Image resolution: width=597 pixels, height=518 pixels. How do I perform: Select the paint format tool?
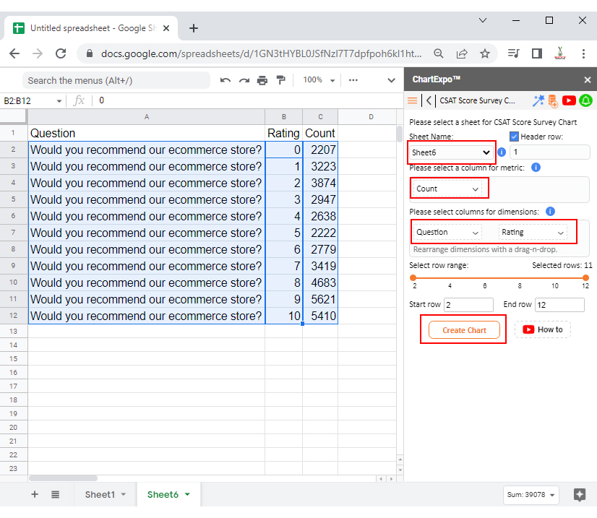click(281, 80)
